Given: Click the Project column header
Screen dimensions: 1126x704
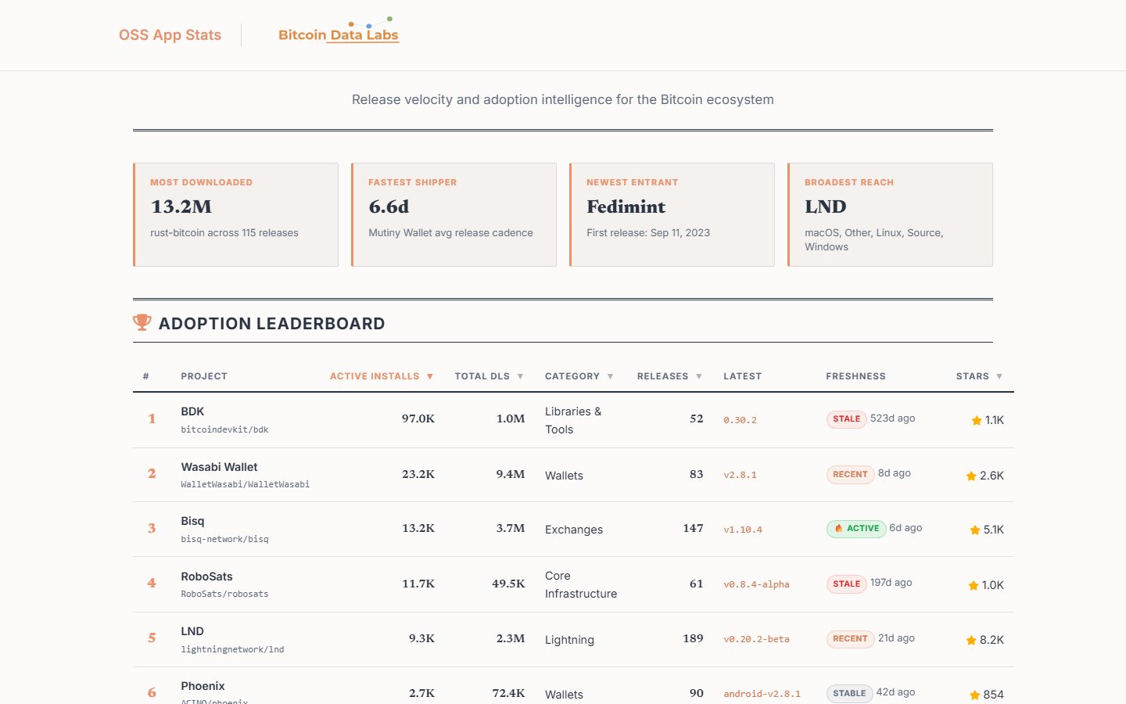Looking at the screenshot, I should tap(204, 376).
